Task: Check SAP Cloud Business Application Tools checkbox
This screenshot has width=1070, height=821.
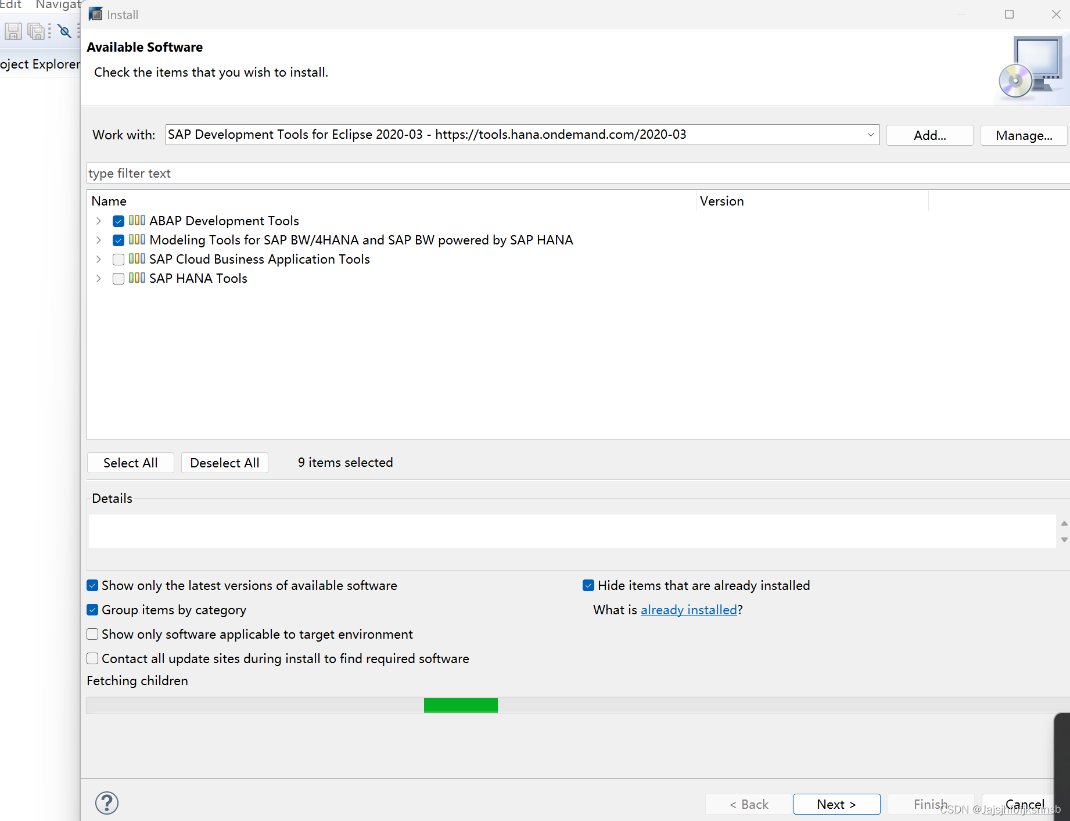Action: (119, 259)
